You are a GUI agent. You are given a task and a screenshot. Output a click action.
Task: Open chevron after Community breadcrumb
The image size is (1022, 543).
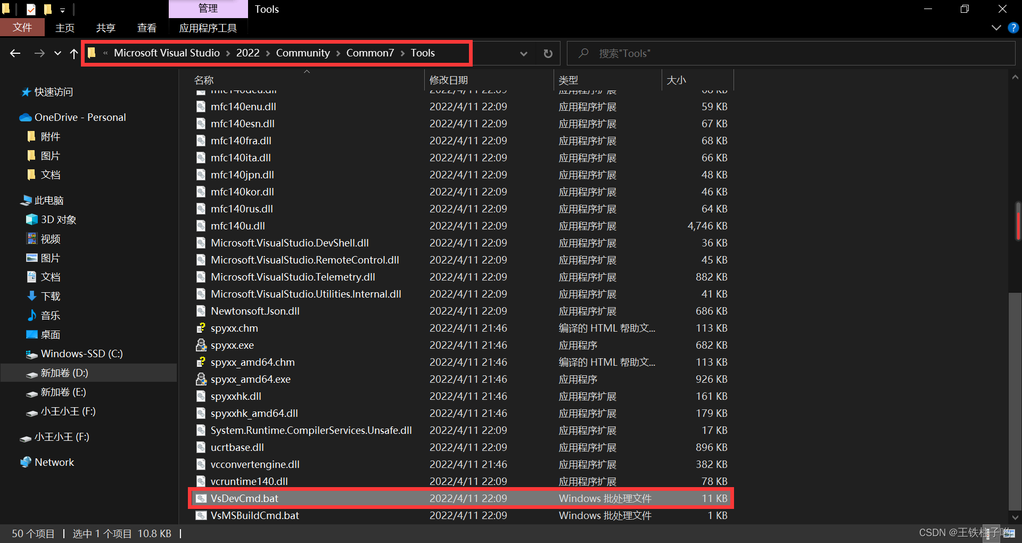338,53
